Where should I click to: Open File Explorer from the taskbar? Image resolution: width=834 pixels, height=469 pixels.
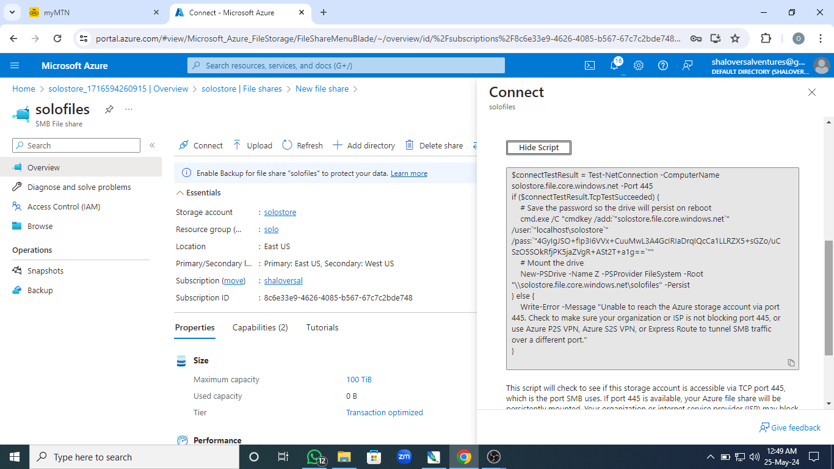(344, 457)
